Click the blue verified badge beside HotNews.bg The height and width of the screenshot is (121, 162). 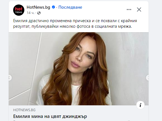(53, 7)
